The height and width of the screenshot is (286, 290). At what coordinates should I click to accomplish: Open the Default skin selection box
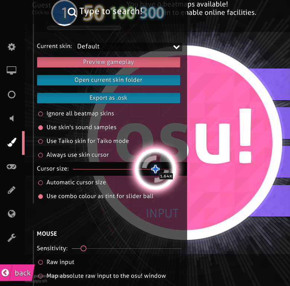point(129,47)
